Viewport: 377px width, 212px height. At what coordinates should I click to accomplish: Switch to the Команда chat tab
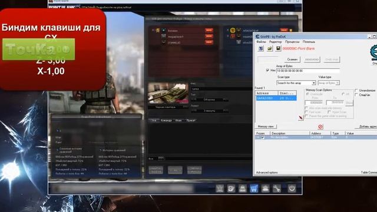tap(166, 120)
